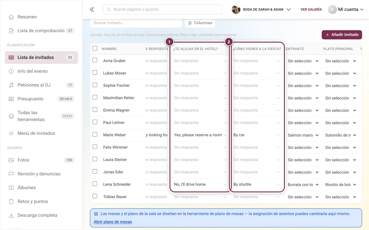
Task: Open Lena Schneider's 'Risotto' plato principal dropdown
Action: coord(341,185)
